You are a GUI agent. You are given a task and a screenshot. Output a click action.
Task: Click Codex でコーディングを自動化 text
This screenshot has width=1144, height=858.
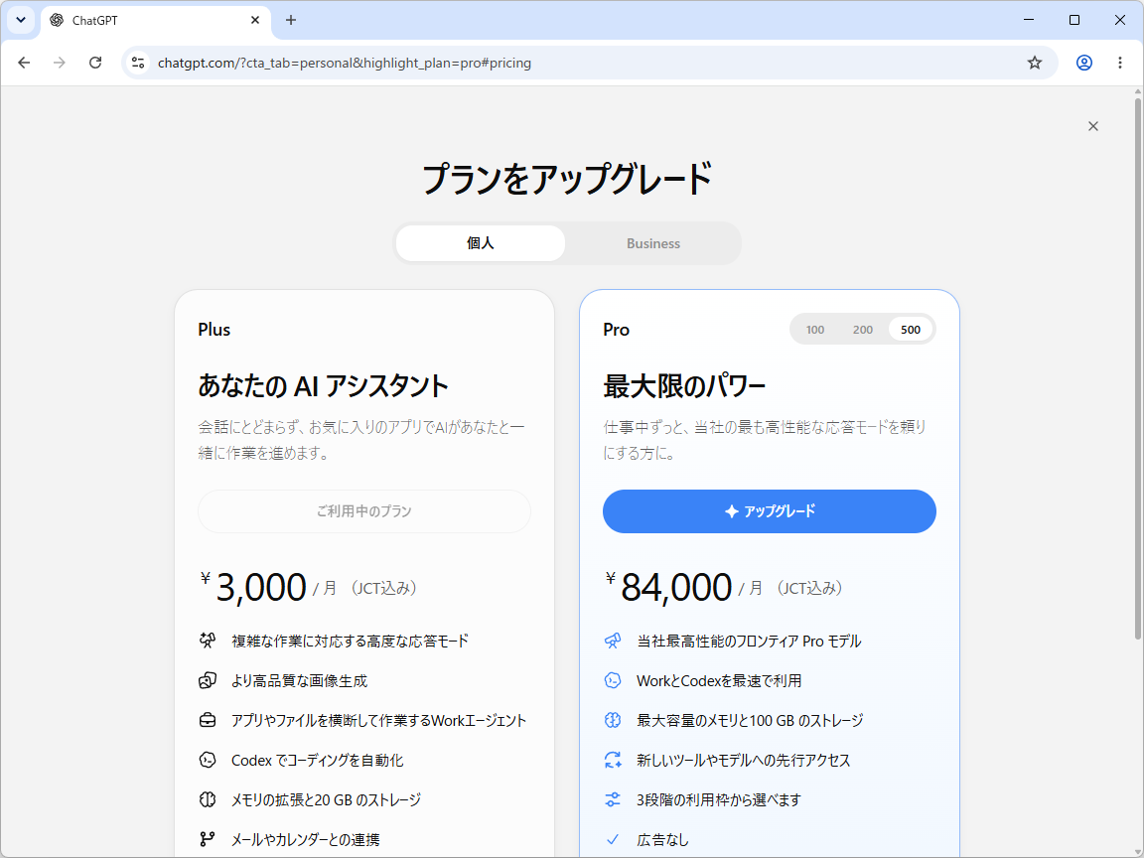click(318, 761)
